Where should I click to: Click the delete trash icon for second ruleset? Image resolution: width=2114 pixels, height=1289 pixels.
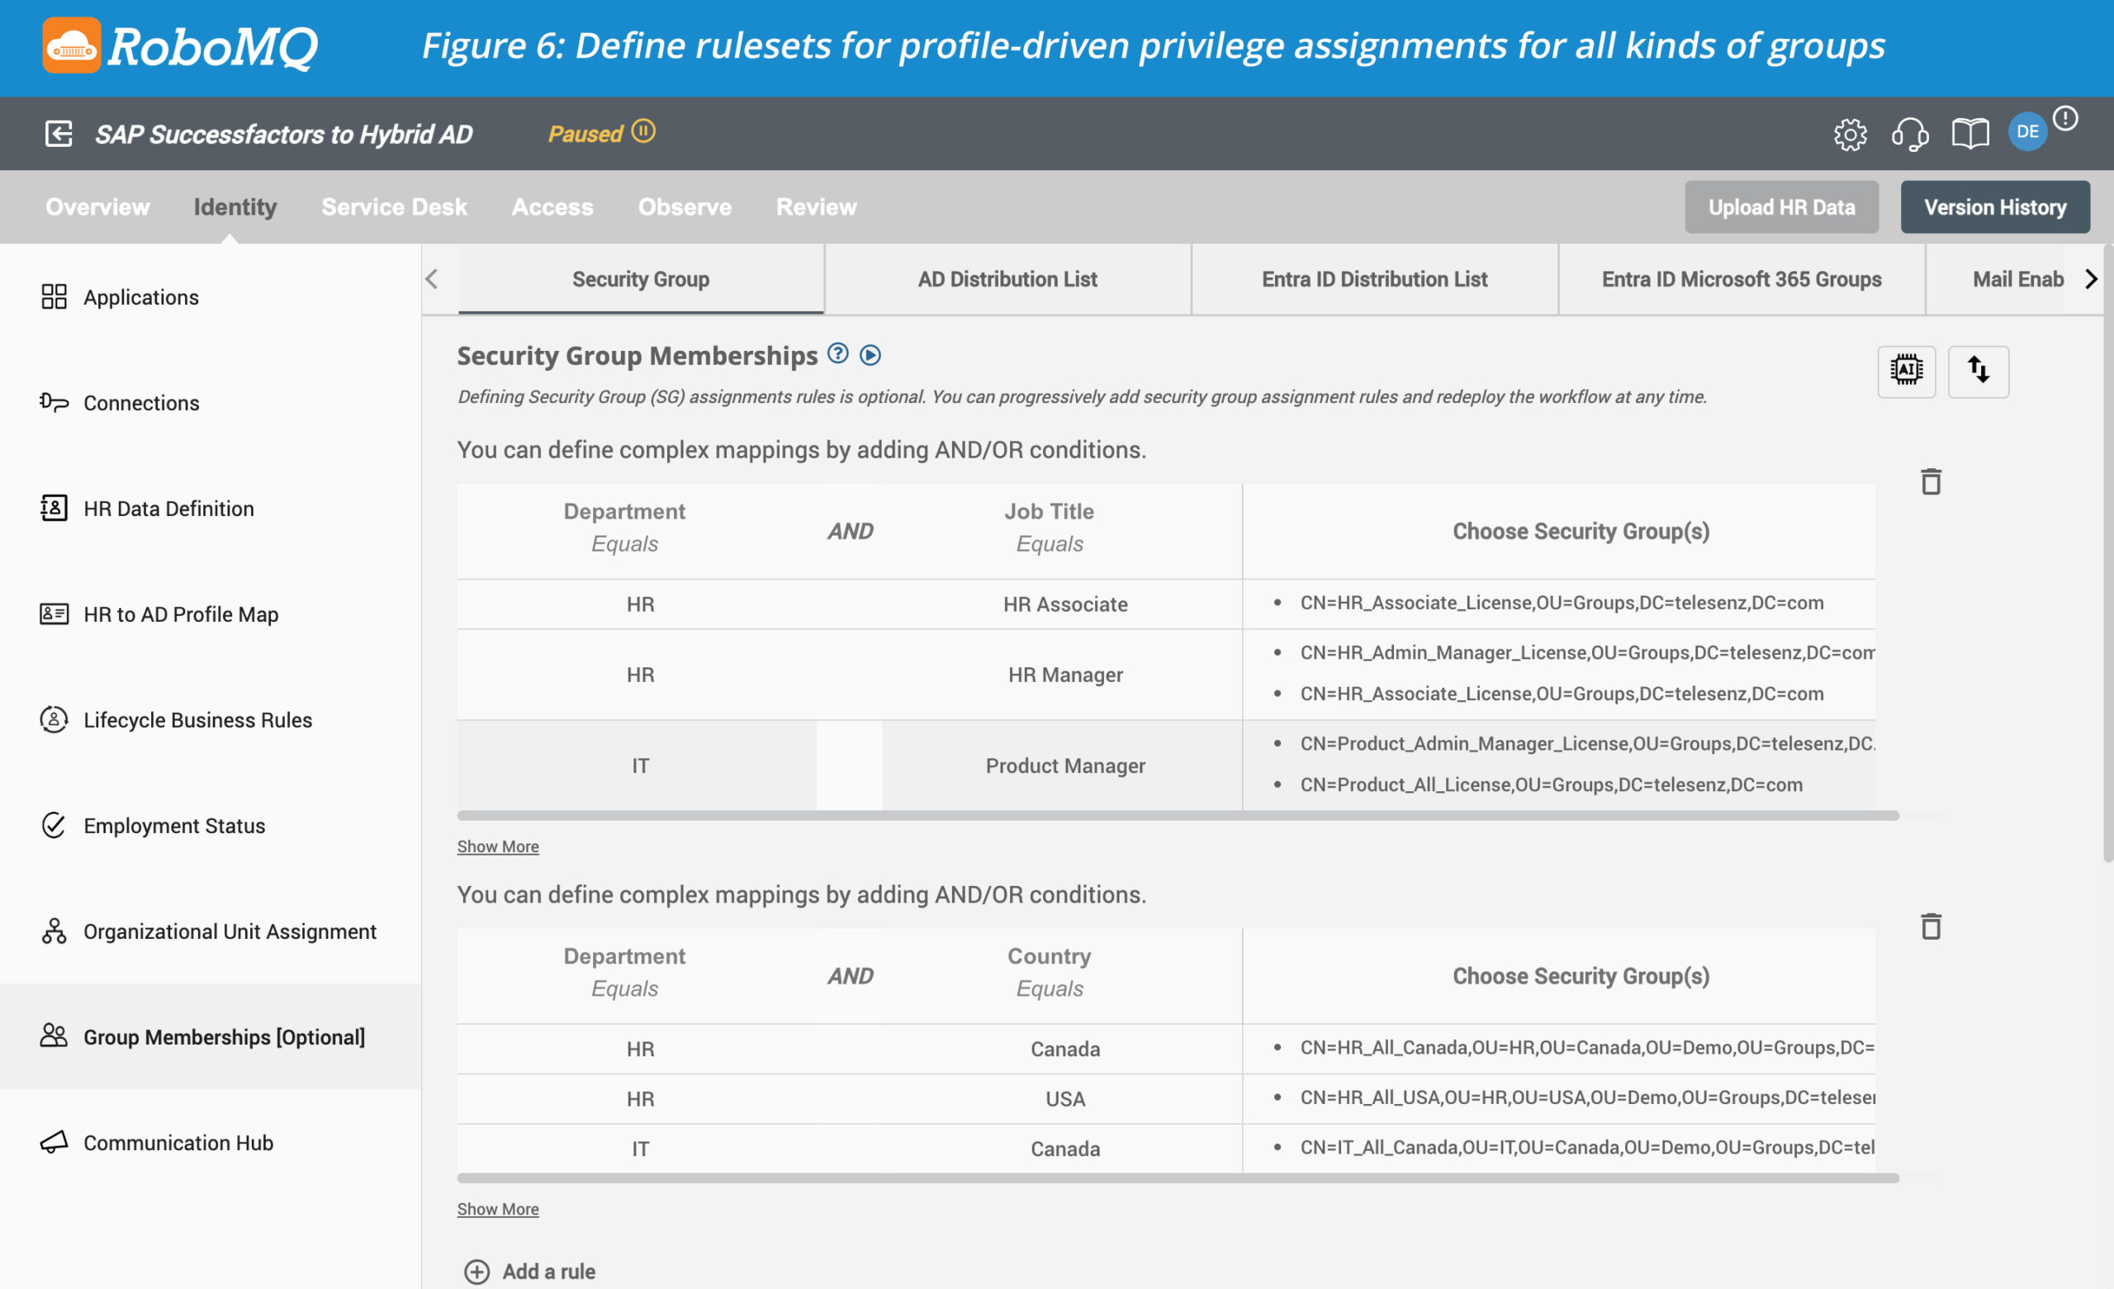[x=1930, y=926]
